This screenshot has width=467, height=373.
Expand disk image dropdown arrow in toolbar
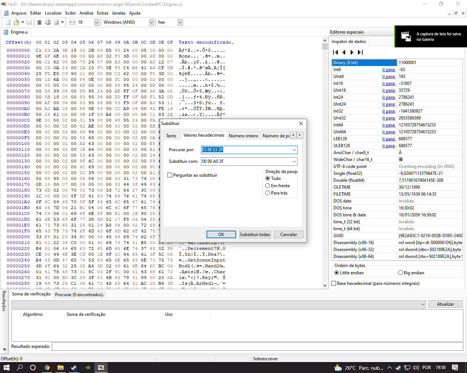coord(62,22)
